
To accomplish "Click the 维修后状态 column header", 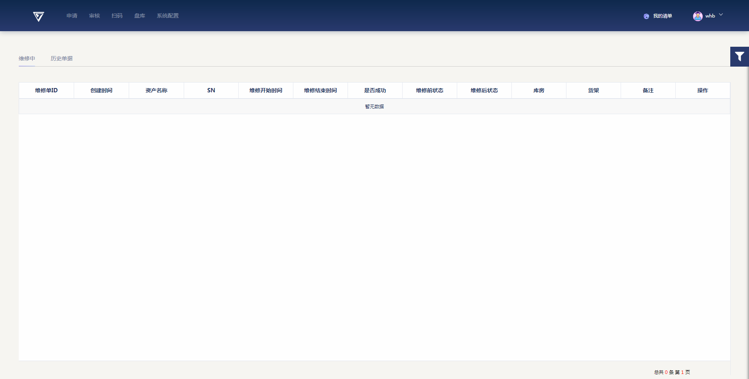I will click(484, 90).
